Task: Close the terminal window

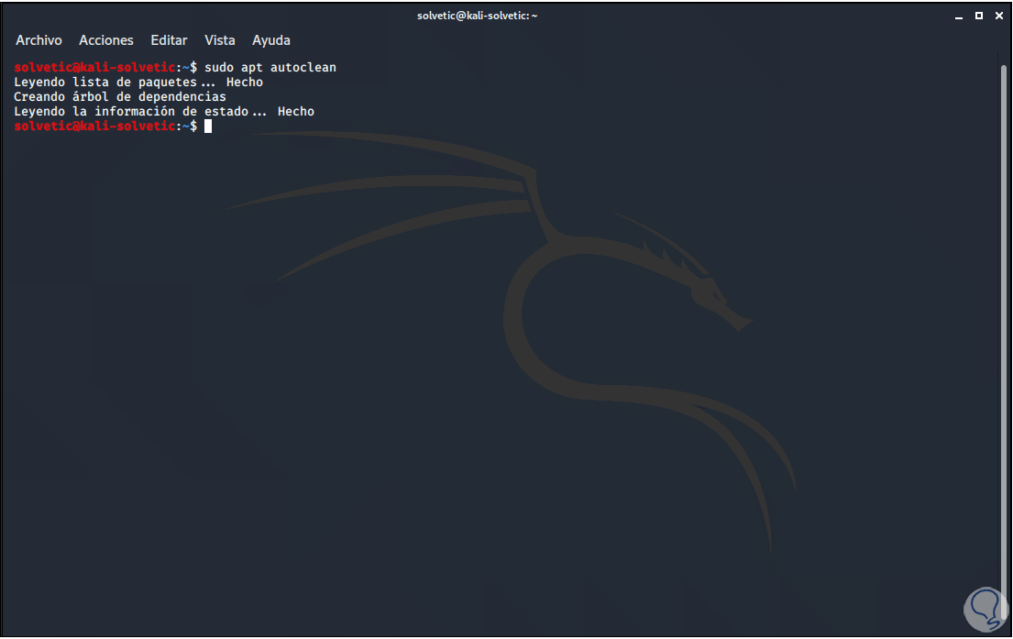Action: [998, 16]
